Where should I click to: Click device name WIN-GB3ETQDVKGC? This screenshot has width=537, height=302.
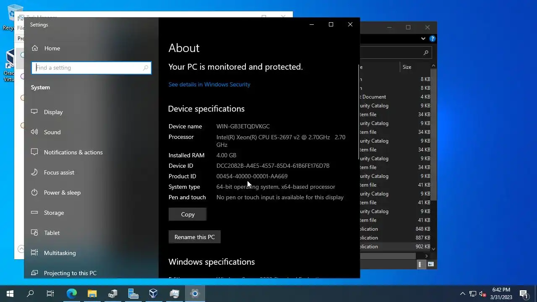click(x=243, y=126)
